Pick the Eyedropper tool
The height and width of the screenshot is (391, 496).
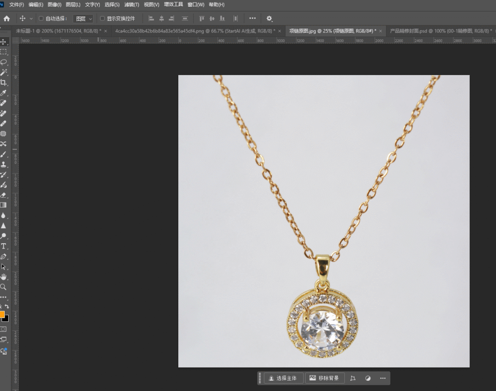click(3, 93)
